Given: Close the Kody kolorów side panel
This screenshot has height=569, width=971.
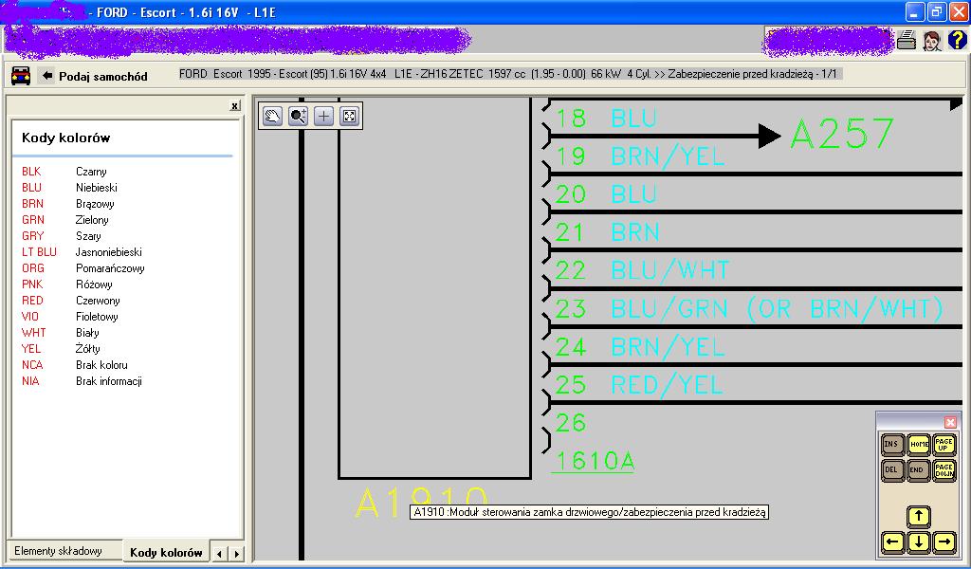Looking at the screenshot, I should click(235, 106).
